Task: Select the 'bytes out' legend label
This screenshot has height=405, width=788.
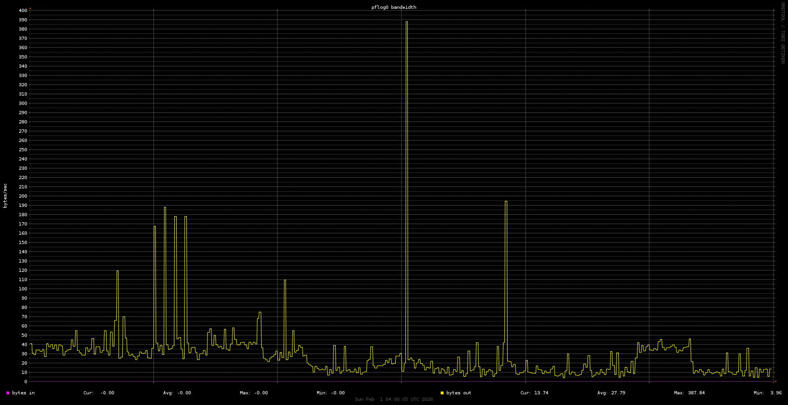Action: click(458, 393)
